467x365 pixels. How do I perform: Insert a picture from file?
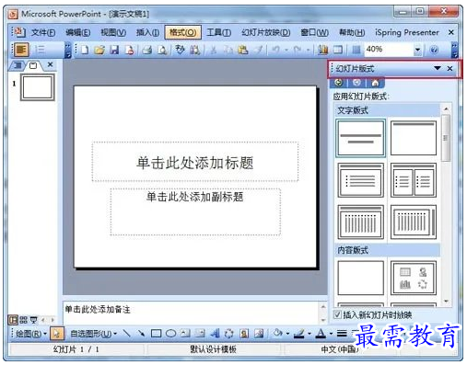pyautogui.click(x=259, y=333)
